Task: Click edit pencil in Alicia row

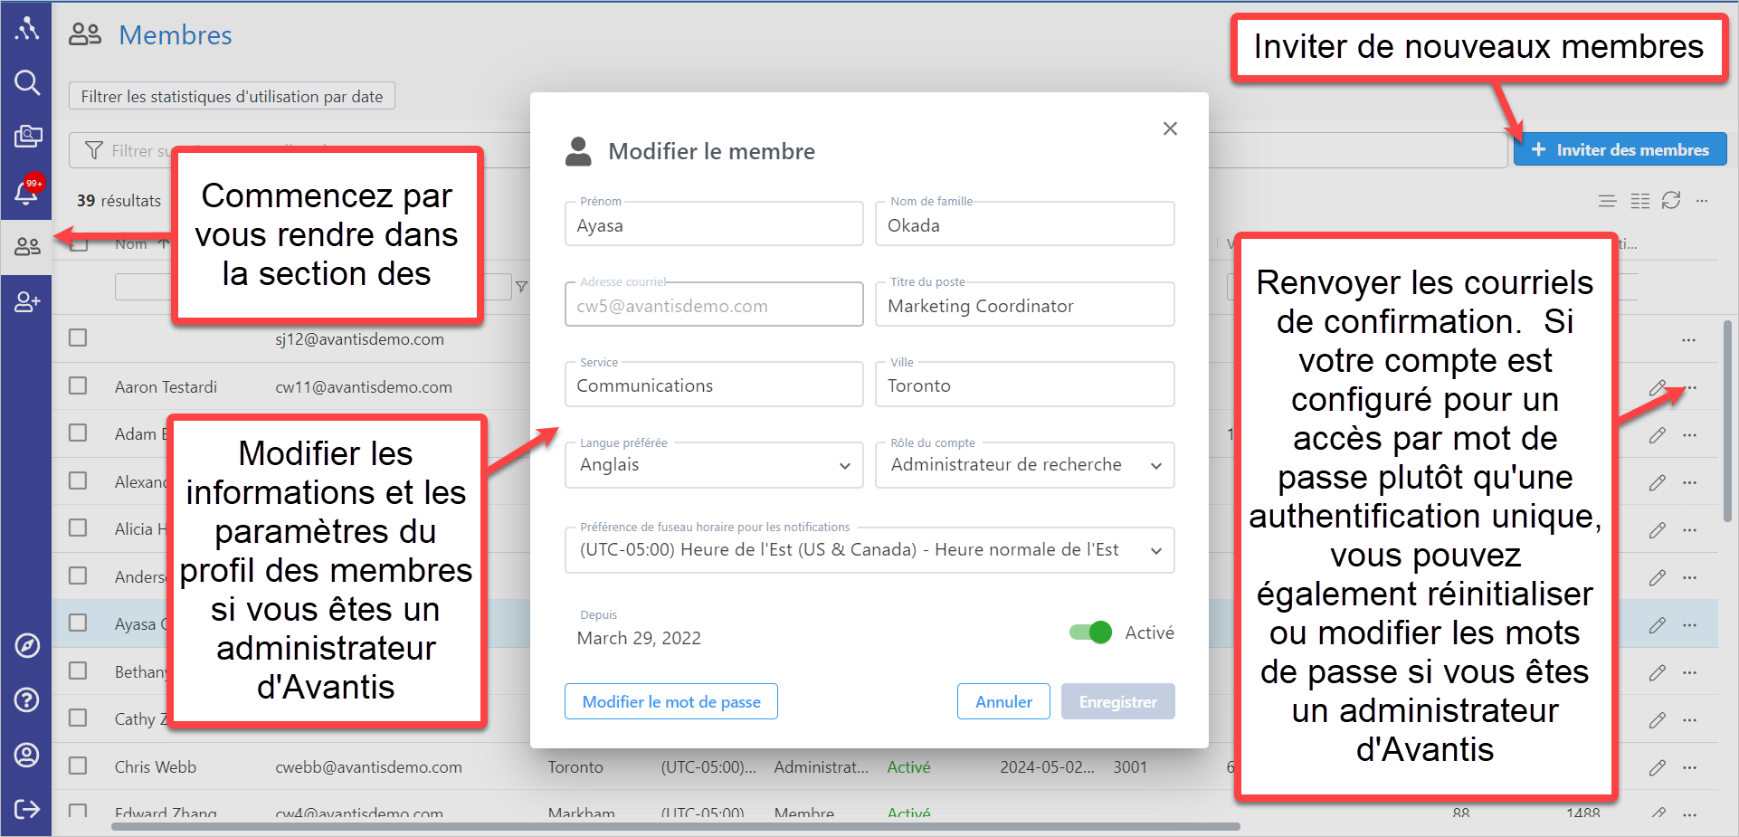Action: (x=1658, y=530)
